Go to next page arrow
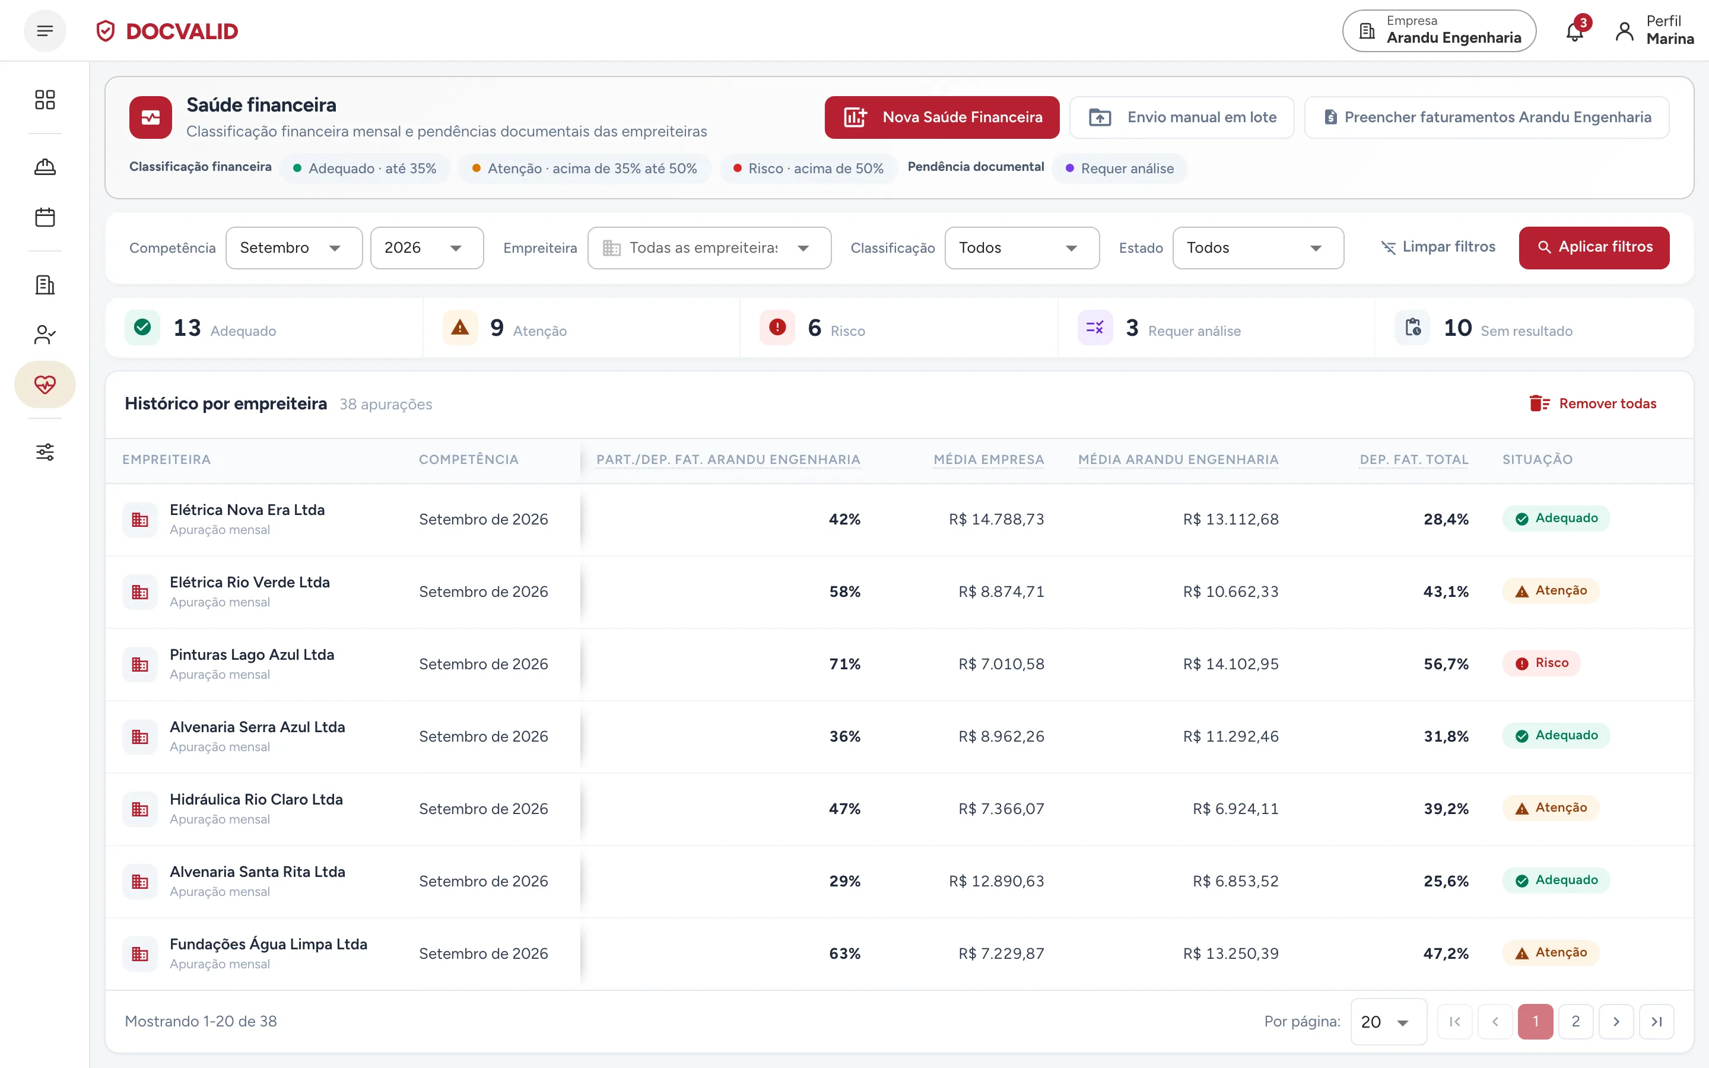Screen dimensions: 1709x1068 (x=1616, y=1021)
